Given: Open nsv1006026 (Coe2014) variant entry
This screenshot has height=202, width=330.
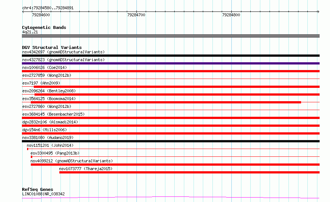Looking at the screenshot, I should tap(44, 67).
